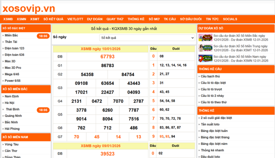Open the SỔ ĐẦU ĐUÔI navigation item
275x158 pixels.
coord(190,19)
